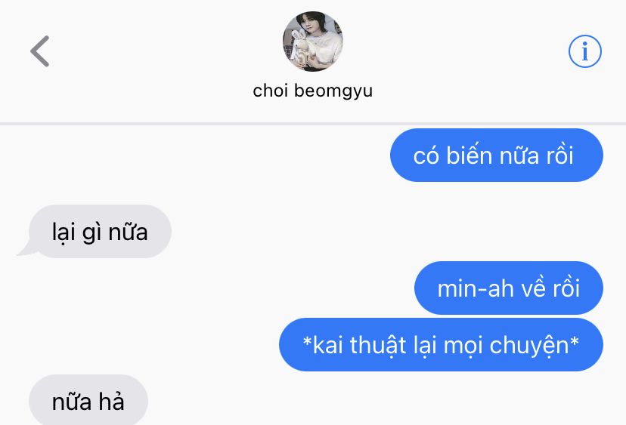Select the sent message 'có biến nữa rồi'
This screenshot has width=626, height=425.
tap(496, 155)
